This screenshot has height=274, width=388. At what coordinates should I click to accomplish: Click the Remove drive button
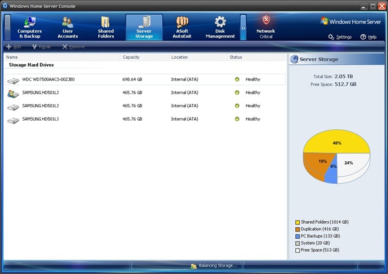(73, 47)
